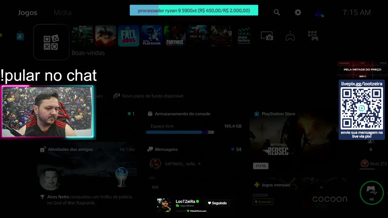Select the COCOON monthly game label
The image size is (388, 218).
coord(260,195)
